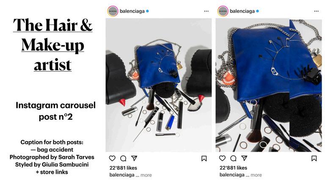This screenshot has width=325, height=183.
Task: Open Balenciaga profile picture on left post
Action: (x=113, y=11)
